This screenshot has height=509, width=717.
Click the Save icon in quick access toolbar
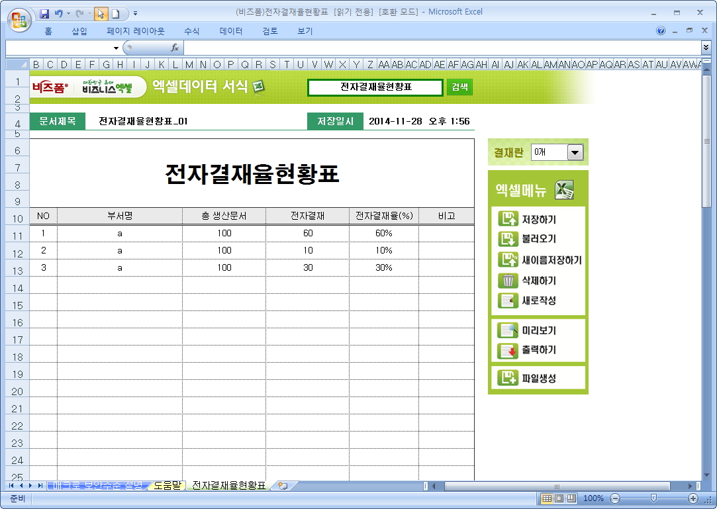tap(45, 13)
